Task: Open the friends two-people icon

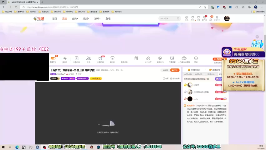Action: [x=88, y=58]
